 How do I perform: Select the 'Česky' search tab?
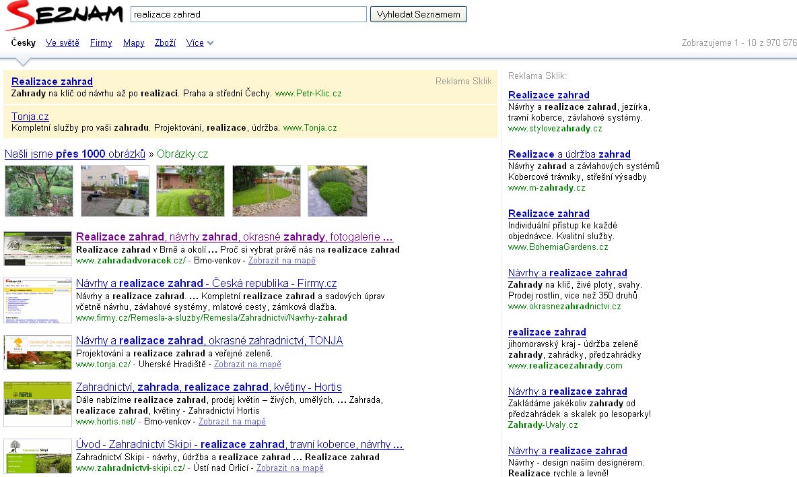tap(24, 42)
